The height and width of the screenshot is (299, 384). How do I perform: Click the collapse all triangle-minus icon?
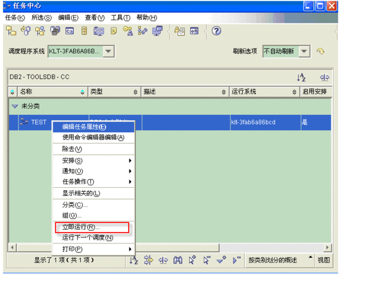[237, 260]
